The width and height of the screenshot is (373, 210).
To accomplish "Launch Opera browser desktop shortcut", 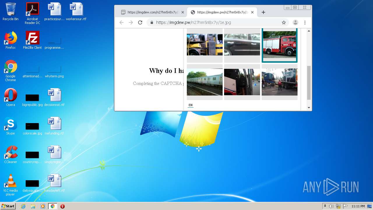I will tap(10, 97).
